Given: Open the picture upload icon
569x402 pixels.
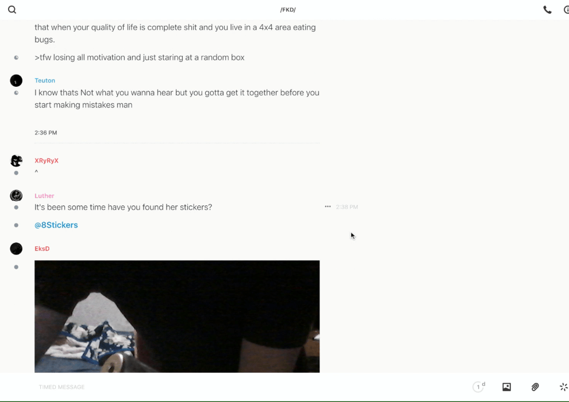Looking at the screenshot, I should point(506,386).
